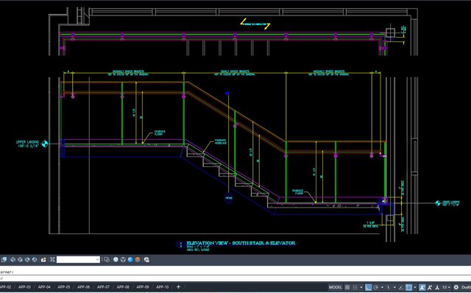471x293 pixels.
Task: Toggle show annotation objects visibility
Action: [x=422, y=287]
